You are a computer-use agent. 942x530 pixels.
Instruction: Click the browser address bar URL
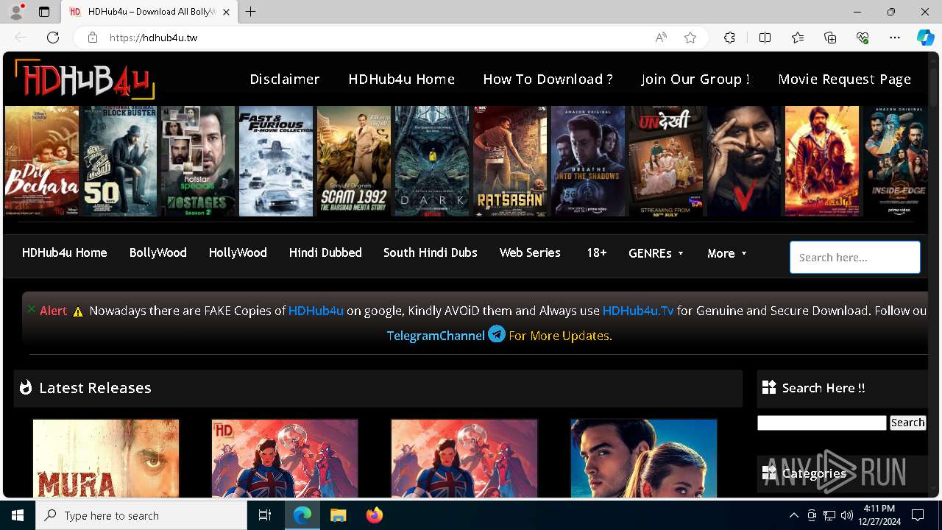pos(153,38)
